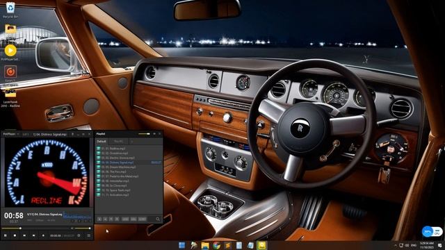The image size is (445, 250).
Task: Skip to the next track
Action: 33,235
